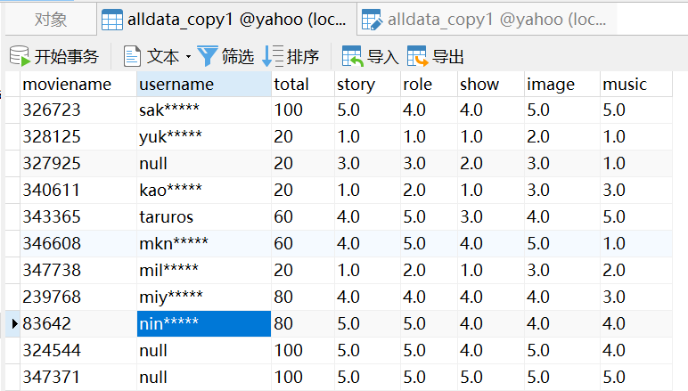Select total value 80 in row 239768

[x=303, y=297]
